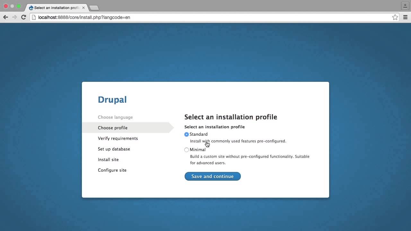This screenshot has width=411, height=231.
Task: Click the Chrome user profile icon
Action: pos(405,6)
